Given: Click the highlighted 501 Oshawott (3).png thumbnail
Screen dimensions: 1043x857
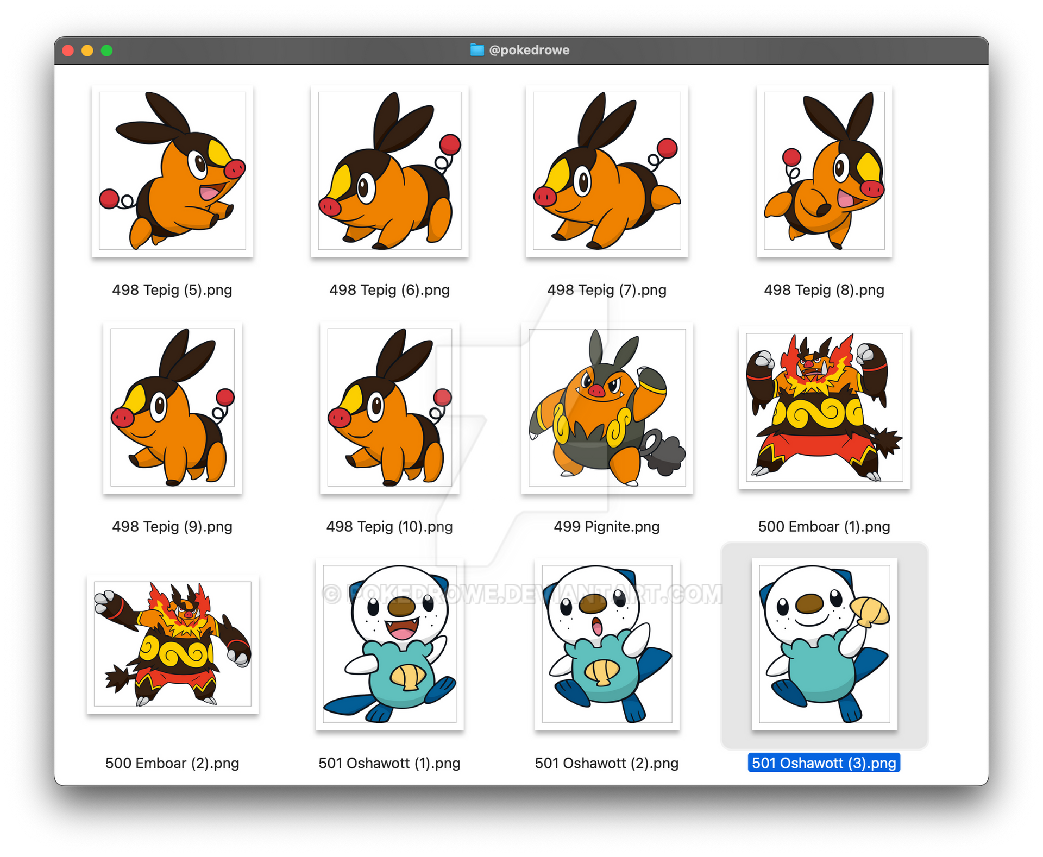Looking at the screenshot, I should [824, 644].
